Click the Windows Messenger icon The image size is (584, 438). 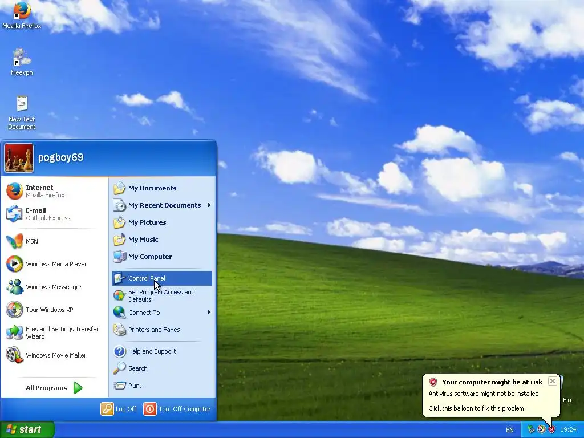coord(14,287)
